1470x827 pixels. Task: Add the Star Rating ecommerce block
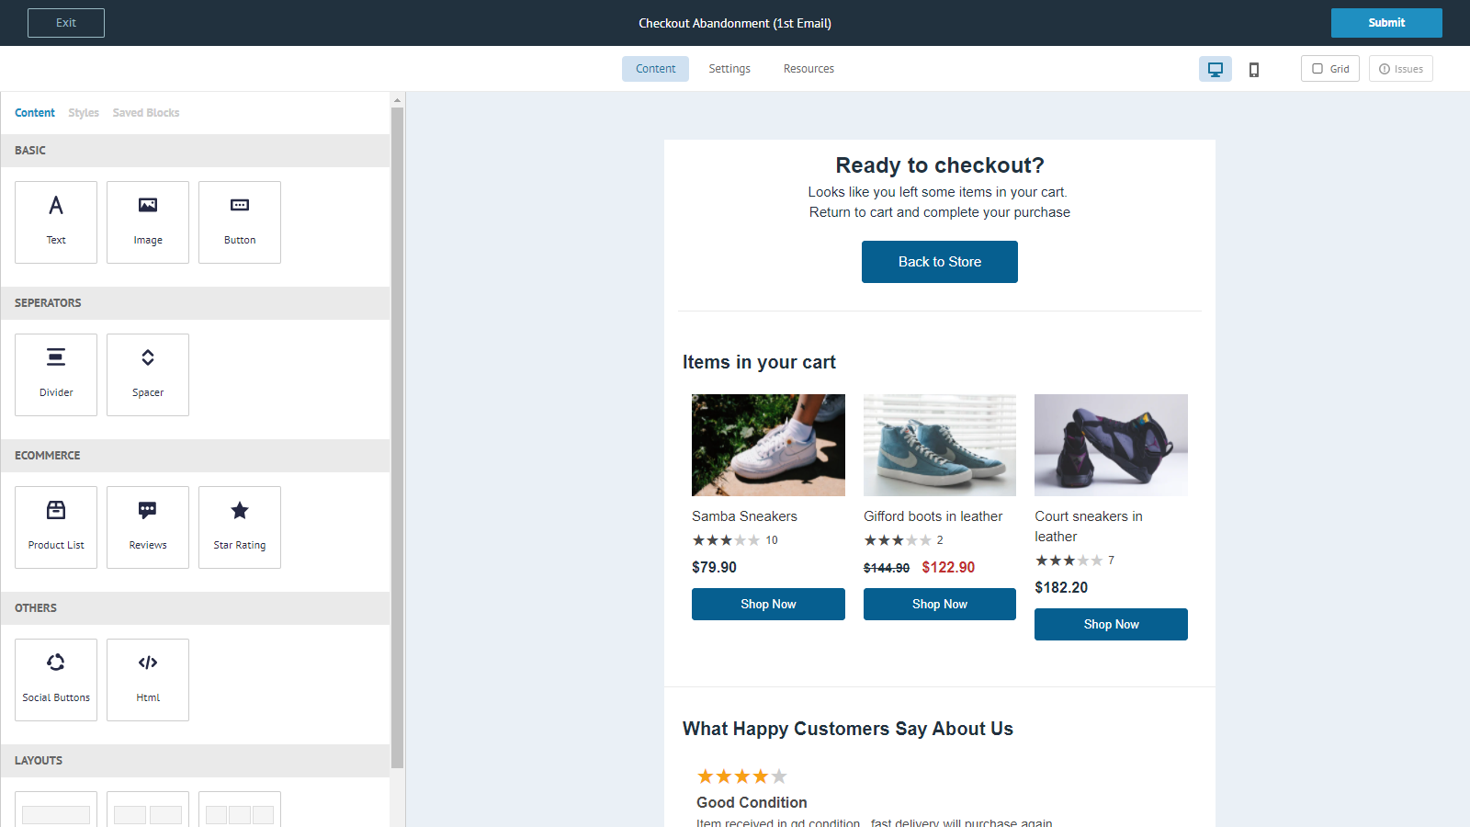point(240,527)
